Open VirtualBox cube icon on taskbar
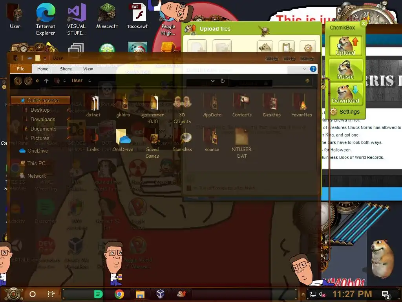This screenshot has height=302, width=402. [161, 294]
